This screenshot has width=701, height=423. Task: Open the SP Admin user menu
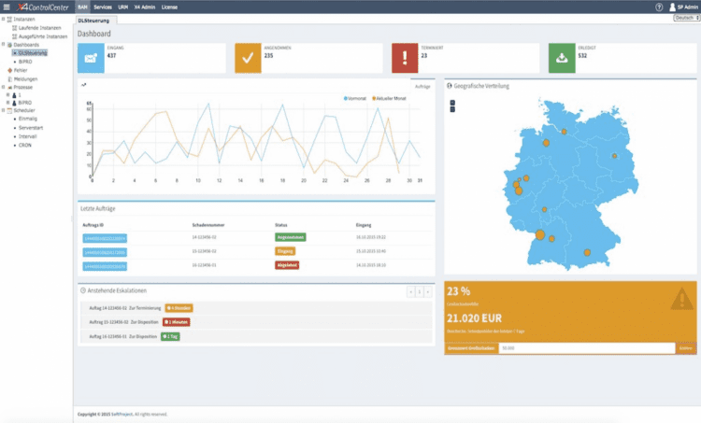click(684, 7)
